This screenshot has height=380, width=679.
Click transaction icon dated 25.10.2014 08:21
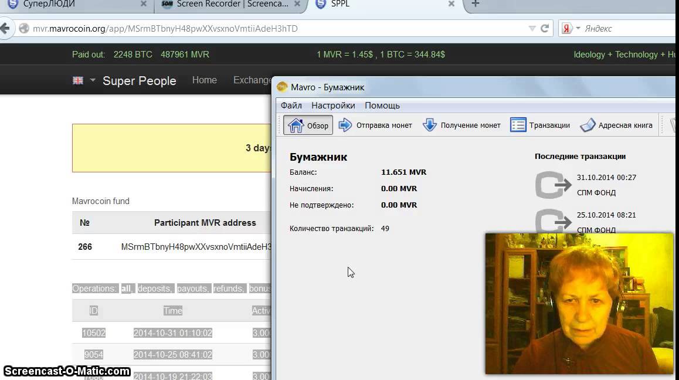[553, 222]
